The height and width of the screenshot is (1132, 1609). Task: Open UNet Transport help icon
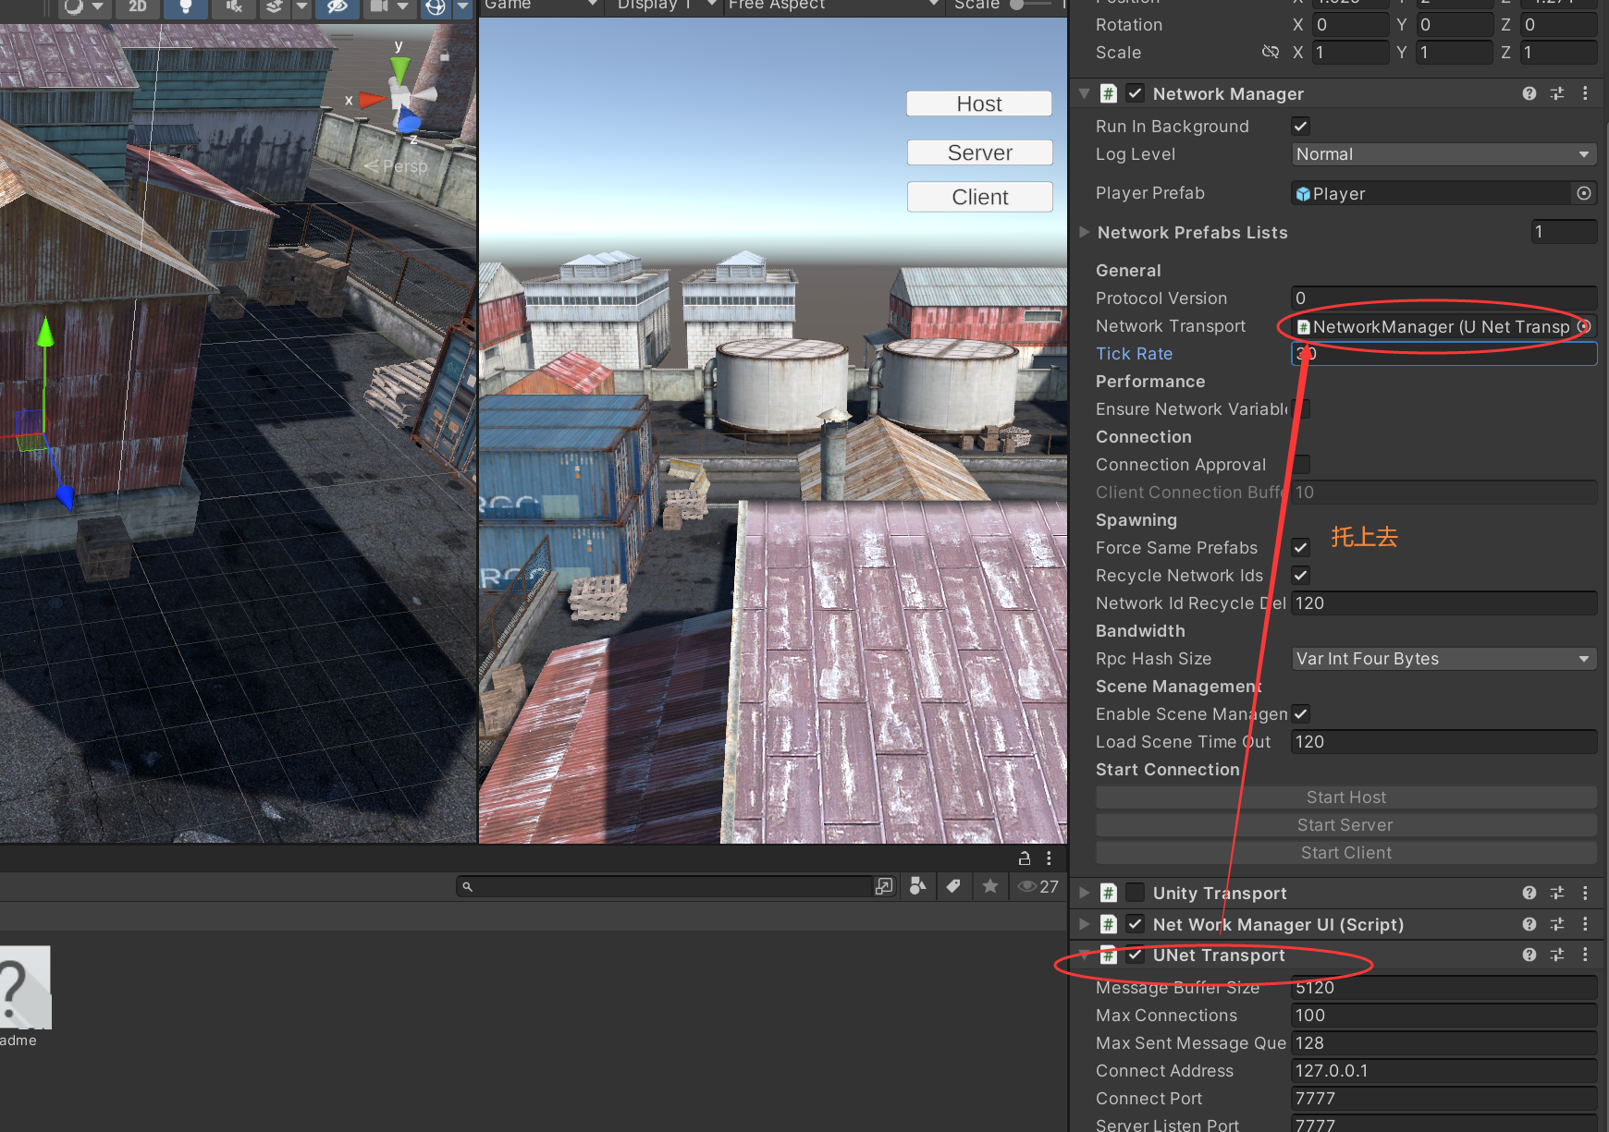point(1529,955)
